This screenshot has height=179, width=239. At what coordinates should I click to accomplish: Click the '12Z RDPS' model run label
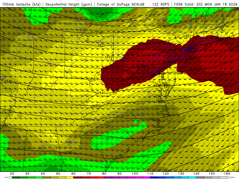pos(161,4)
